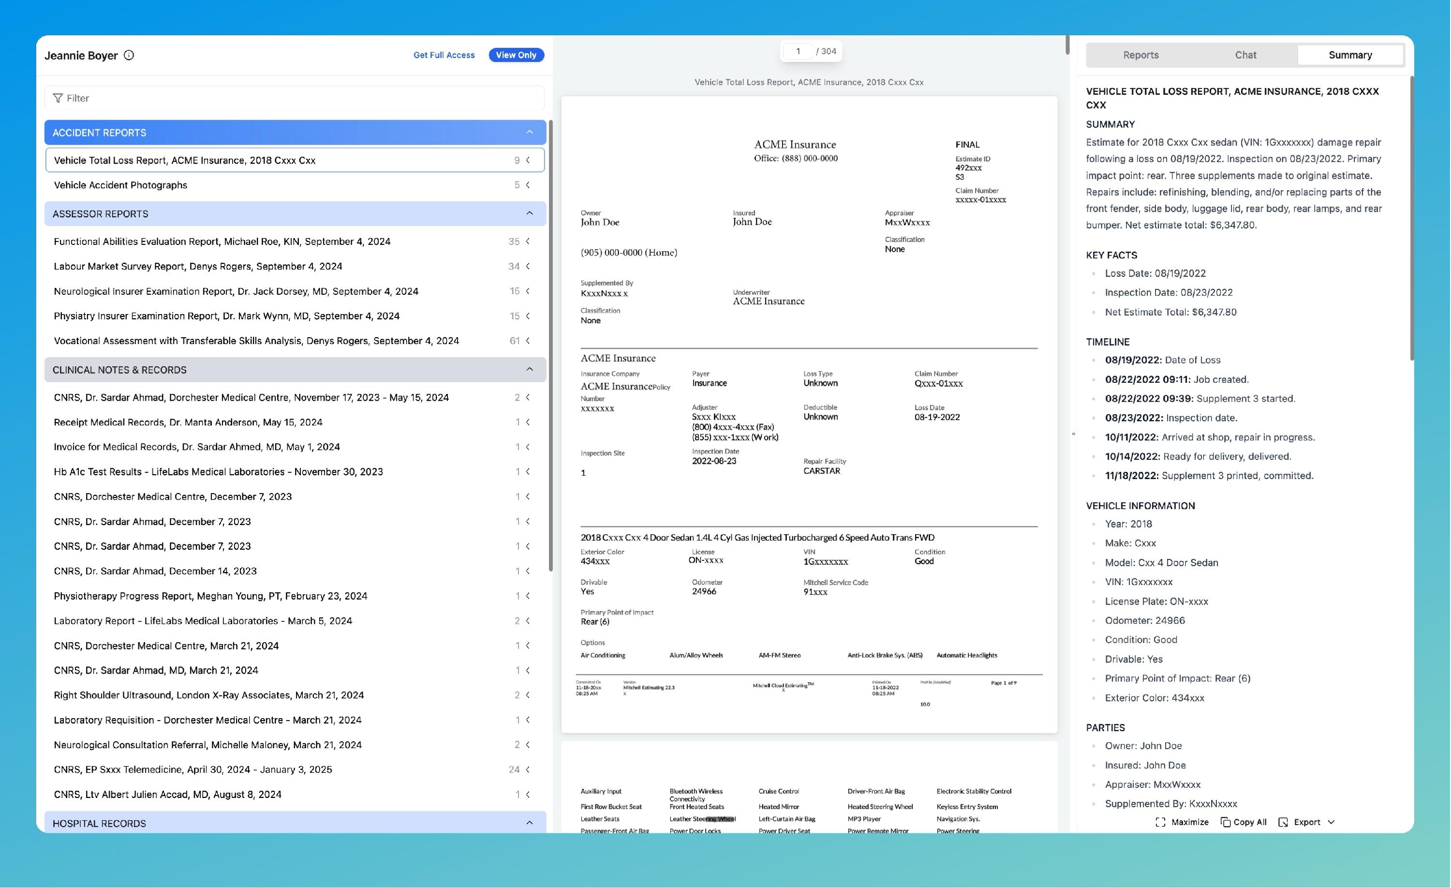Click the Get Full Access link

(444, 55)
